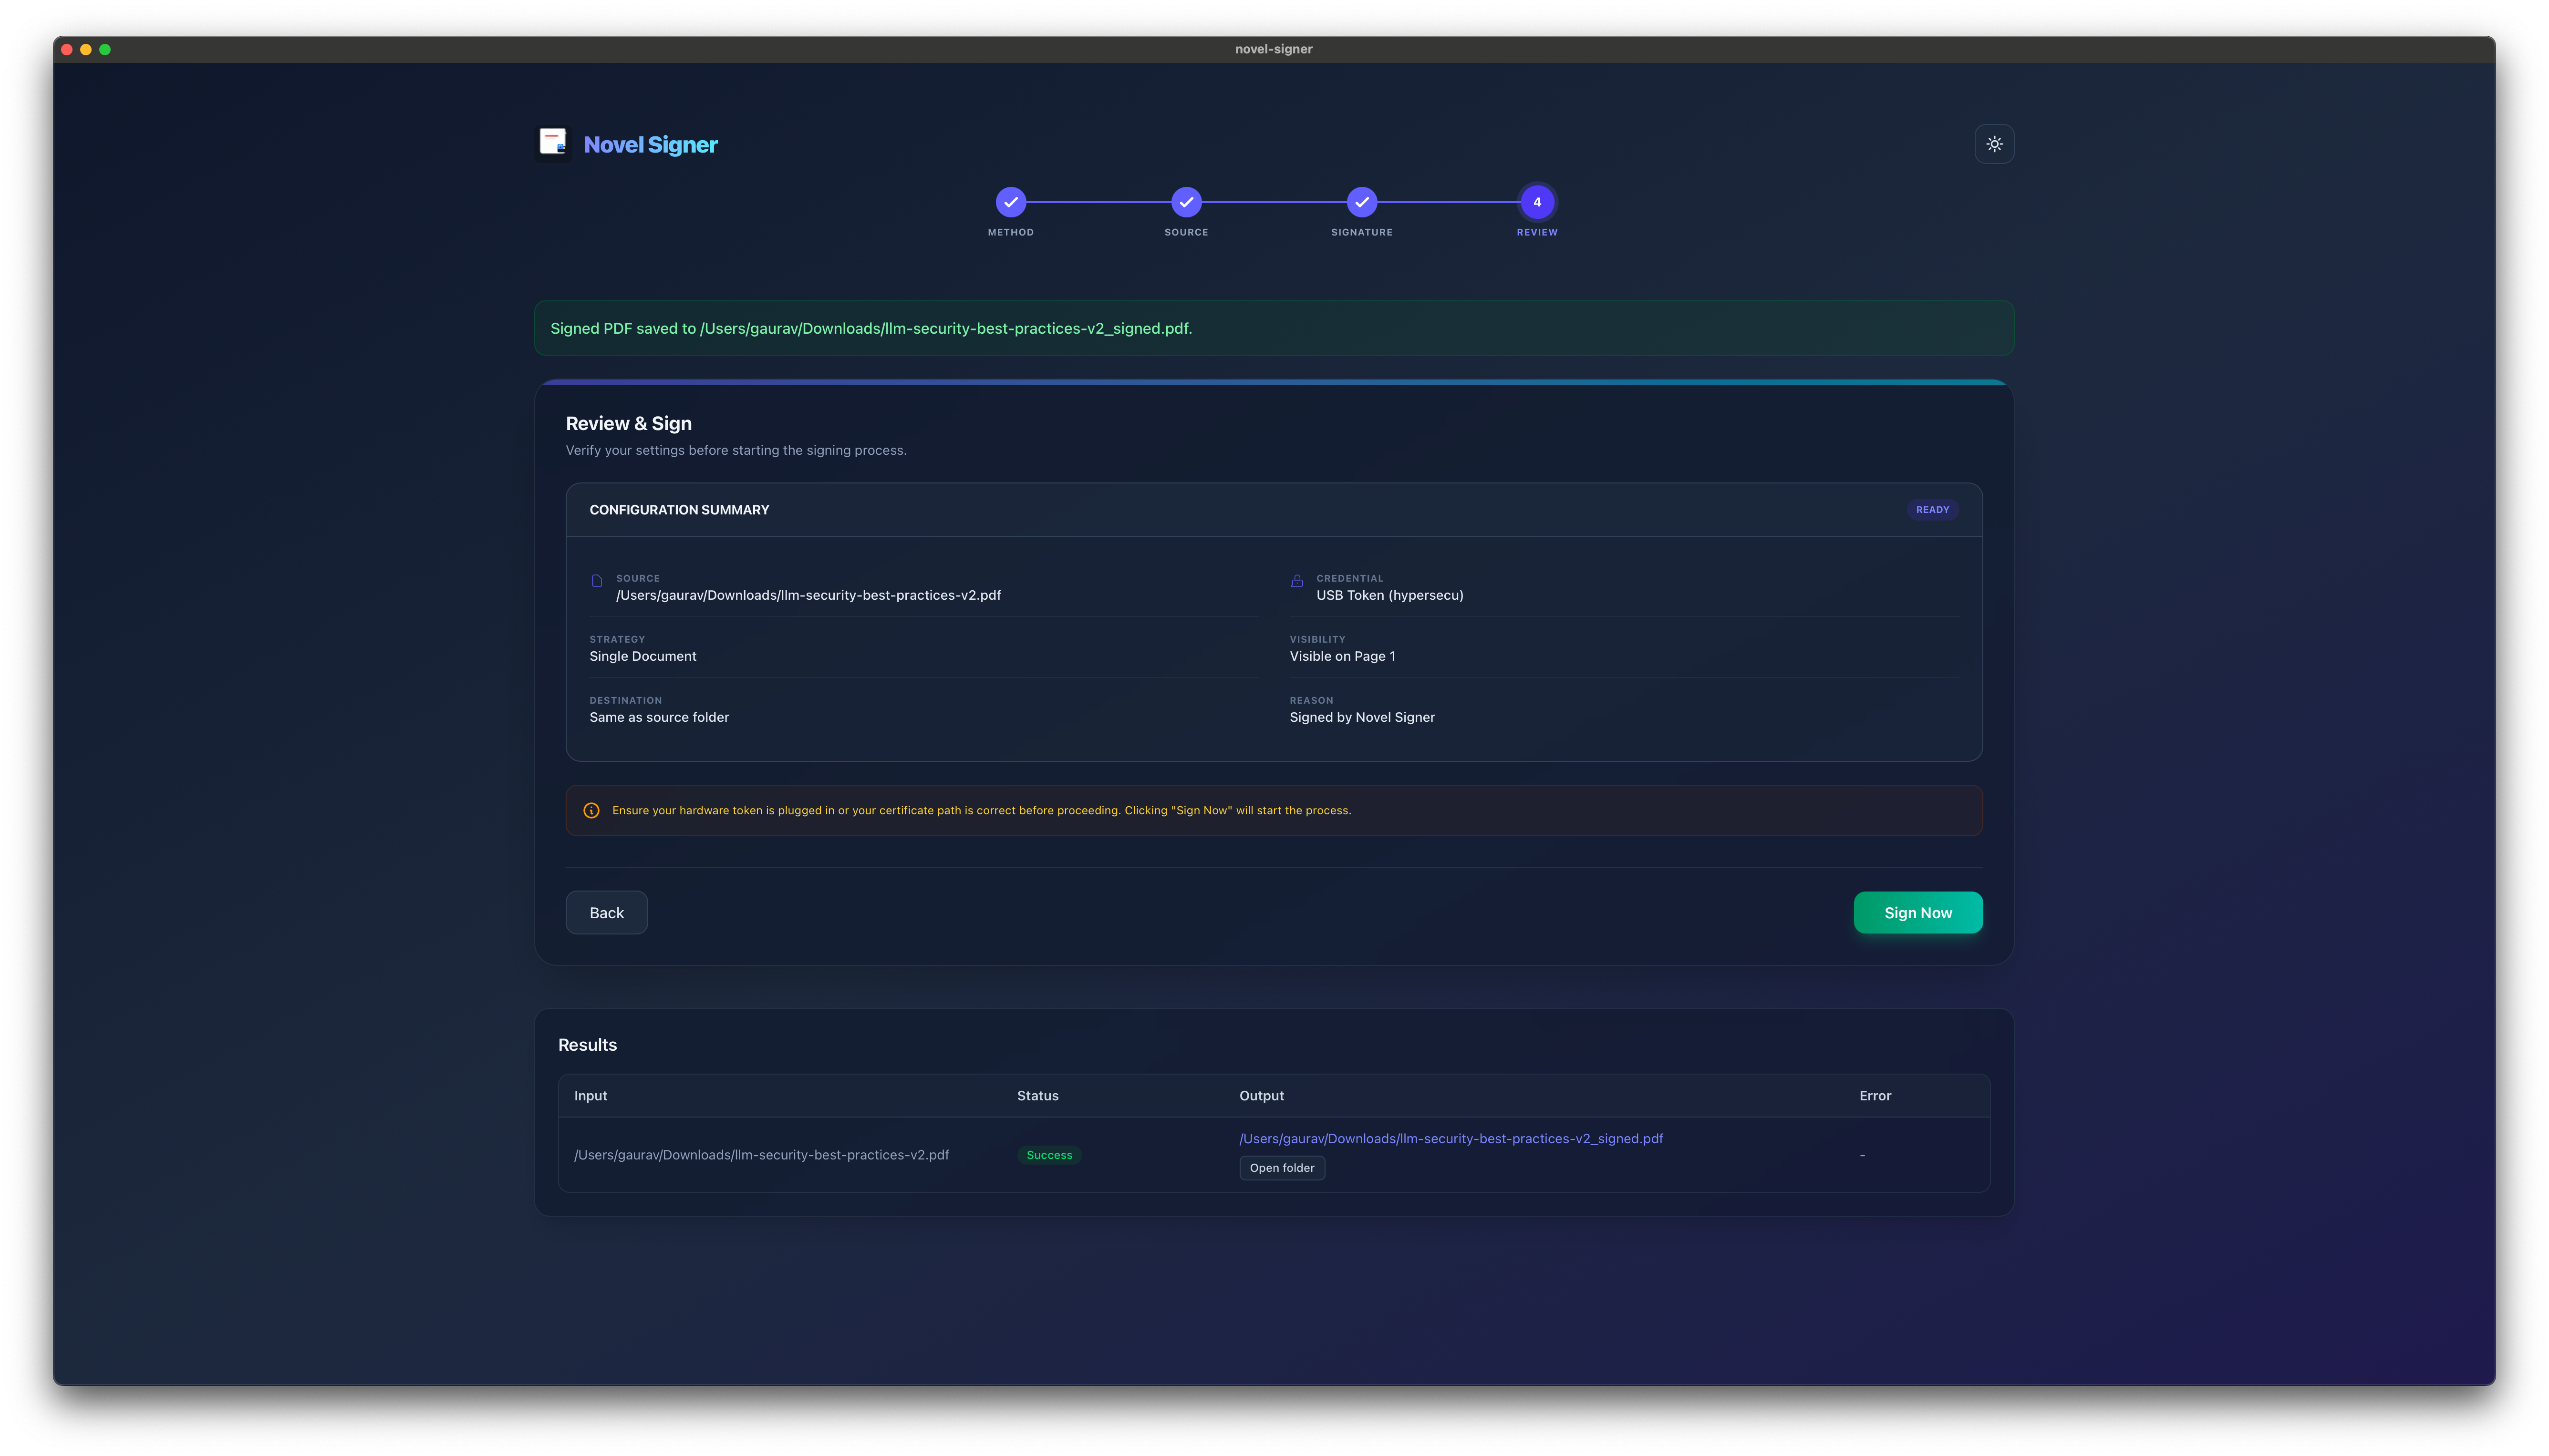Click the SOURCE step label
Viewport: 2549px width, 1456px height.
pos(1185,232)
